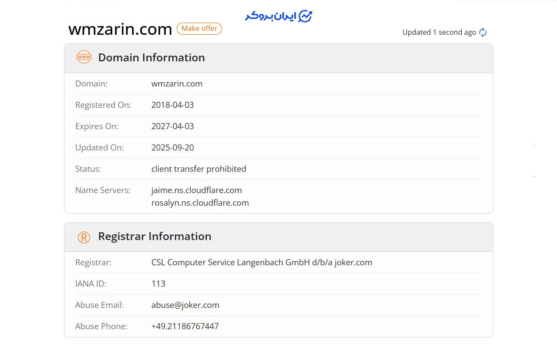This screenshot has height=344, width=557.
Task: Click the Expires On label
Action: tap(97, 126)
